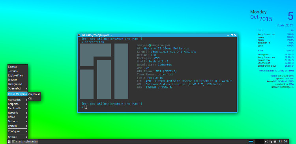Expand the System submenu
296x144 pixels.
pos(17,126)
